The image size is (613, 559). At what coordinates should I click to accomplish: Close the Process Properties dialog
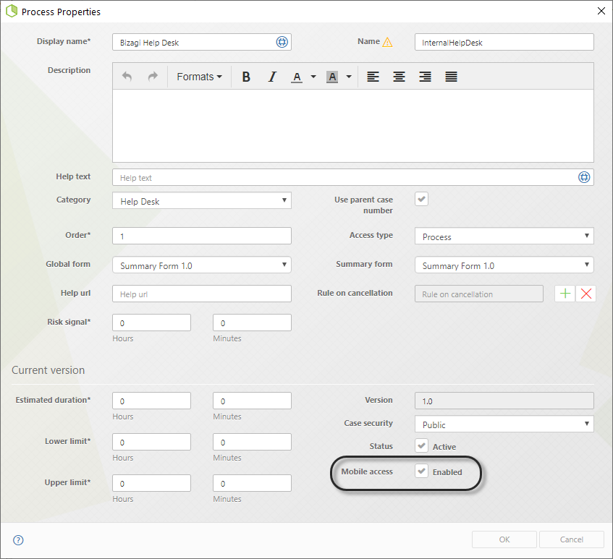coord(601,11)
